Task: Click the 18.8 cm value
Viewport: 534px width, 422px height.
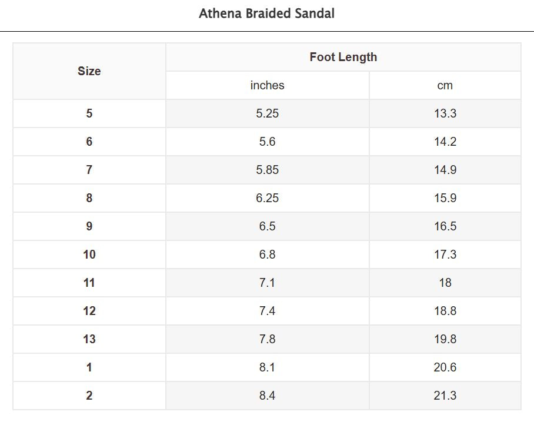Action: (x=445, y=311)
